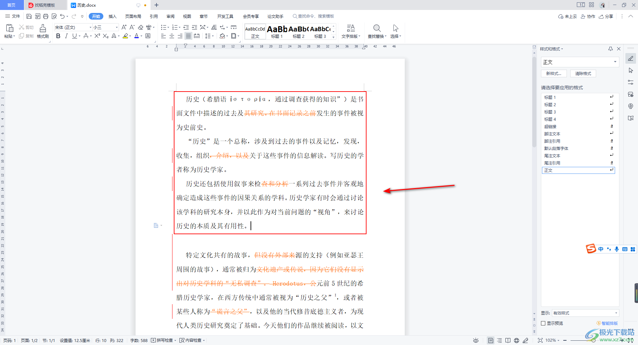
Task: Apply superscript X² formatting
Action: [97, 36]
